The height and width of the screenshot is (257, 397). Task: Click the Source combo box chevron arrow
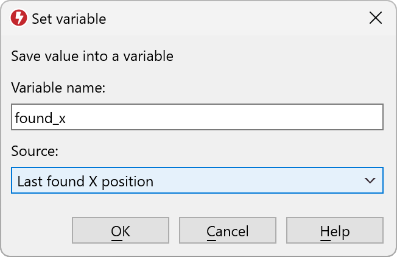coord(369,181)
